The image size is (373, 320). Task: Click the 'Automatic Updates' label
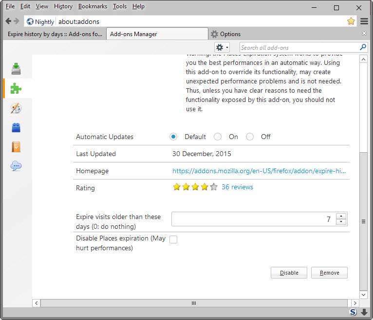click(105, 137)
